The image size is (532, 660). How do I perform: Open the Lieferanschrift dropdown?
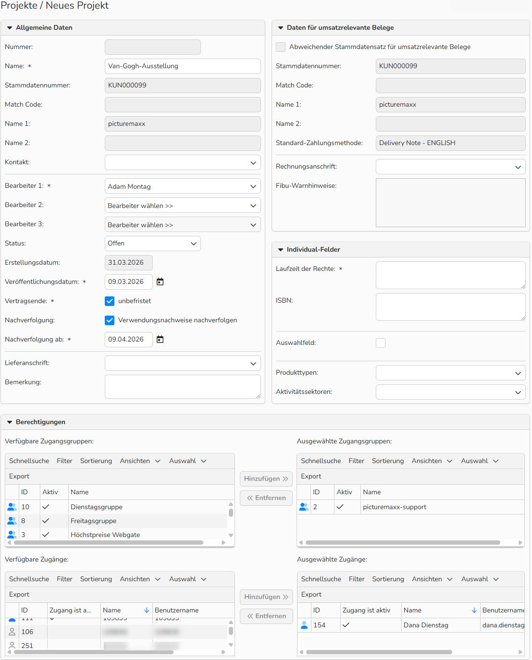click(183, 363)
